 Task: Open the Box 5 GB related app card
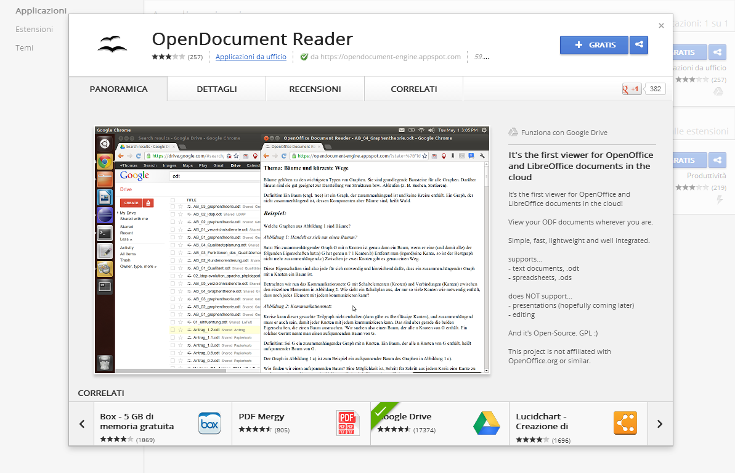tap(163, 424)
